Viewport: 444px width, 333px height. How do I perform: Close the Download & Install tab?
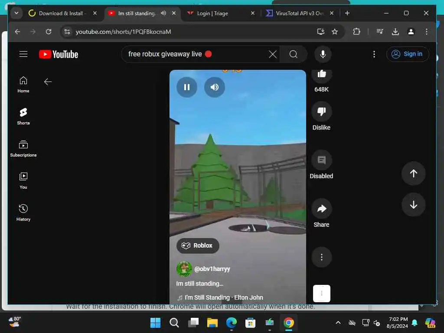tap(95, 13)
